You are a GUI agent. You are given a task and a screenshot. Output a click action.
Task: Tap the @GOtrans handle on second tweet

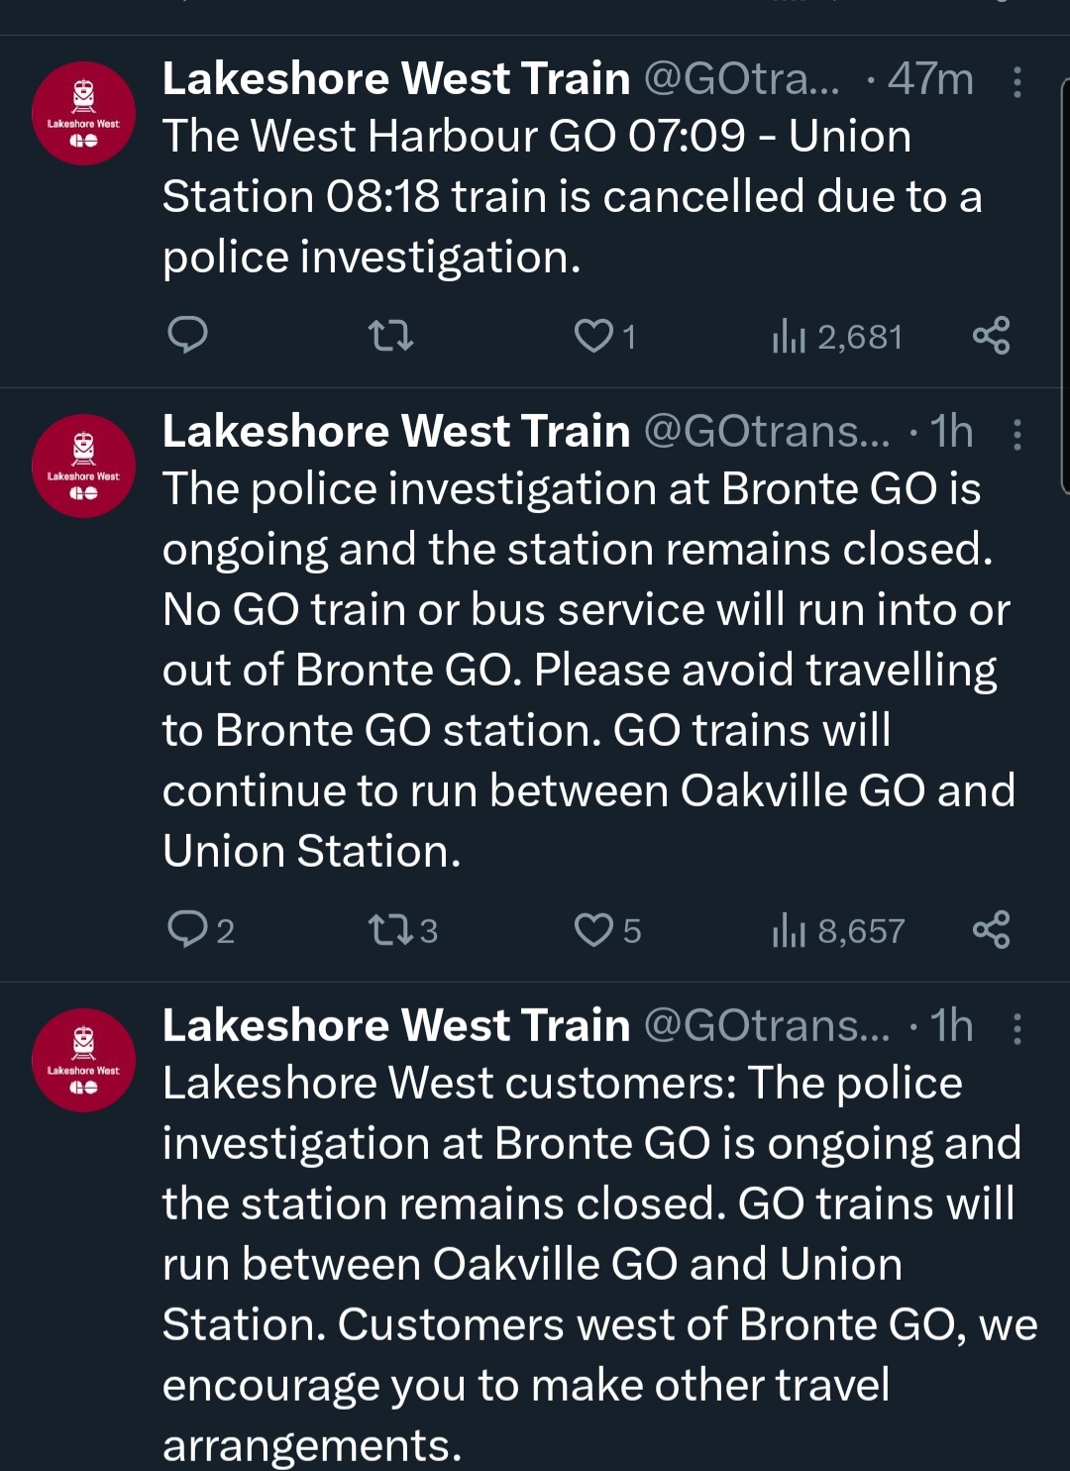(x=766, y=432)
